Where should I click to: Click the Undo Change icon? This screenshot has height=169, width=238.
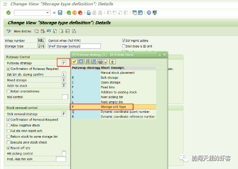click(x=49, y=31)
